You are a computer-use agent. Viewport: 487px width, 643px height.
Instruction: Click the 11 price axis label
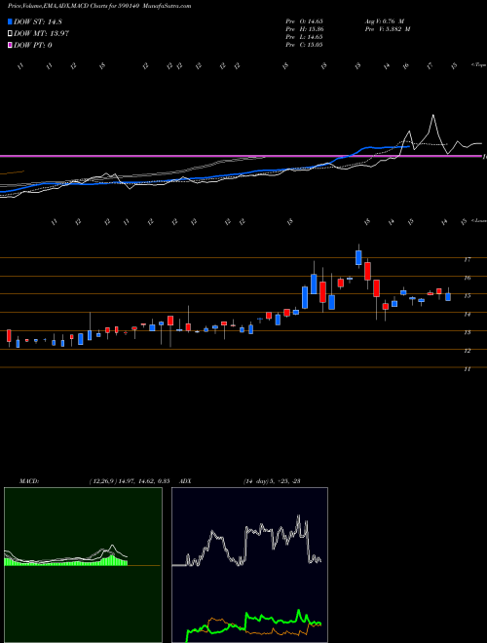coord(467,369)
